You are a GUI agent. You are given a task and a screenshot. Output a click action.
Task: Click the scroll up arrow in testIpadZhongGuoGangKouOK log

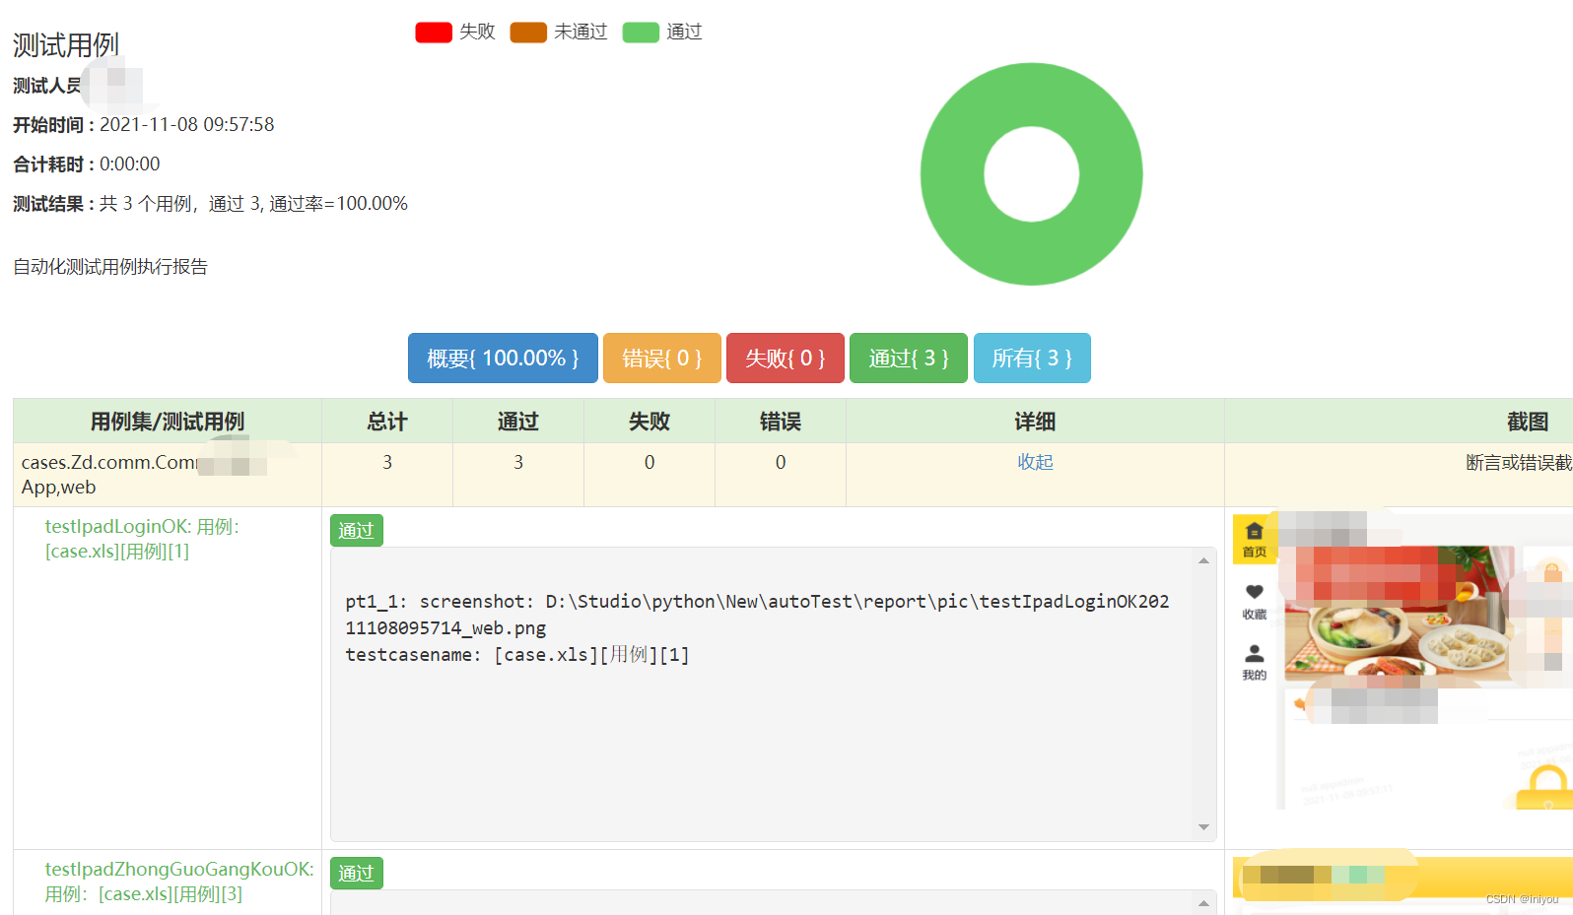tap(1203, 903)
